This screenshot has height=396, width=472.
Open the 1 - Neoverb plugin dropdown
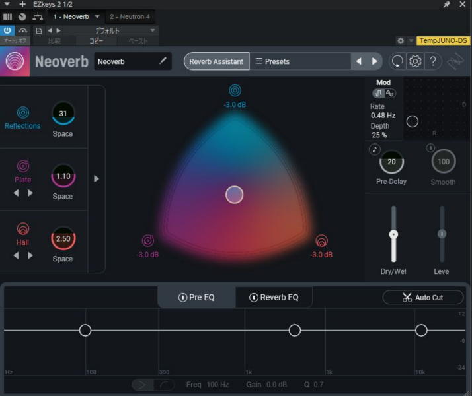(97, 16)
